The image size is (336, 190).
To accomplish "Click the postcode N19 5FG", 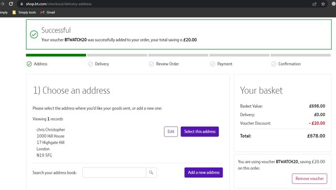I will (x=44, y=155).
